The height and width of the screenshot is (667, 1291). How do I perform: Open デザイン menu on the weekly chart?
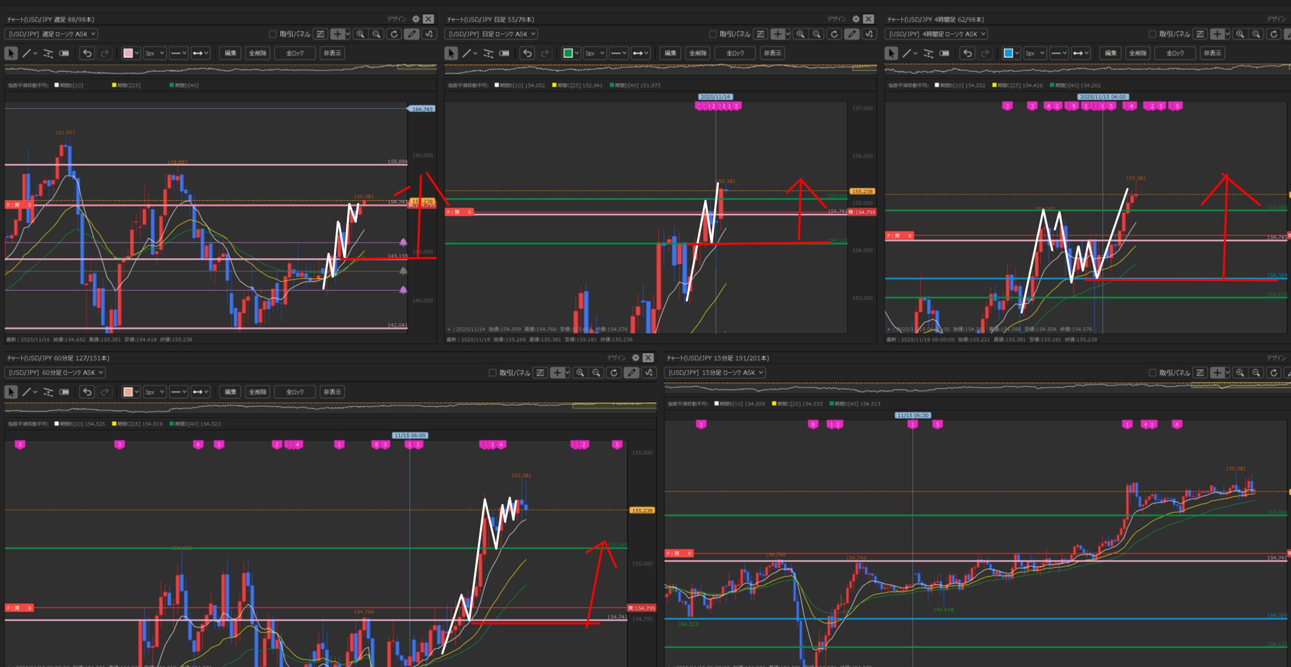click(x=397, y=19)
